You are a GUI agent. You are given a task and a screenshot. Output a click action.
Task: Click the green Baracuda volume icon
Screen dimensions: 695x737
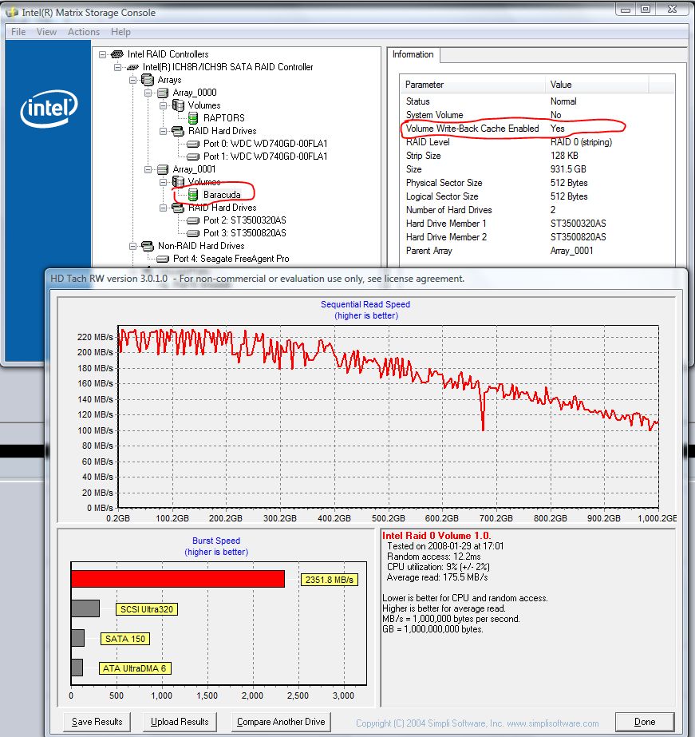193,195
